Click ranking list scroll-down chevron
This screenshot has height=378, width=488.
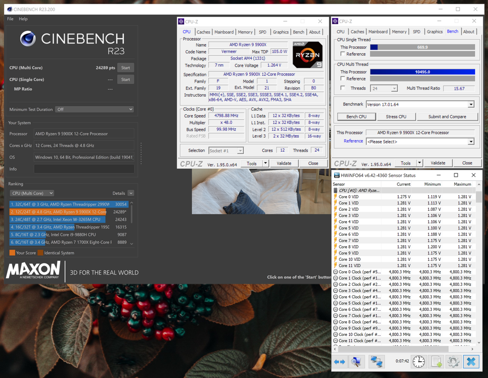[x=132, y=243]
